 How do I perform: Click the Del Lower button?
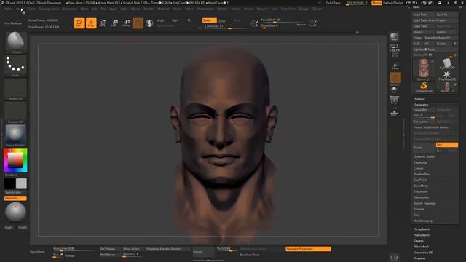(x=424, y=122)
